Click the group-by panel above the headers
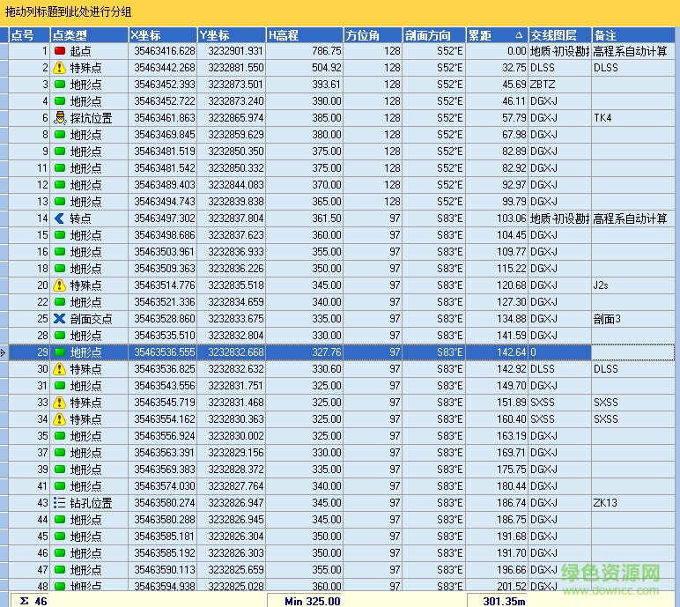Viewport: 680px width, 607px height. point(340,12)
